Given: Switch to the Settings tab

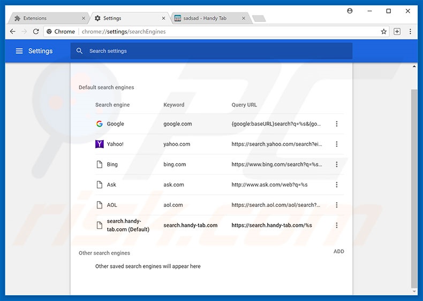Looking at the screenshot, I should tap(130, 18).
